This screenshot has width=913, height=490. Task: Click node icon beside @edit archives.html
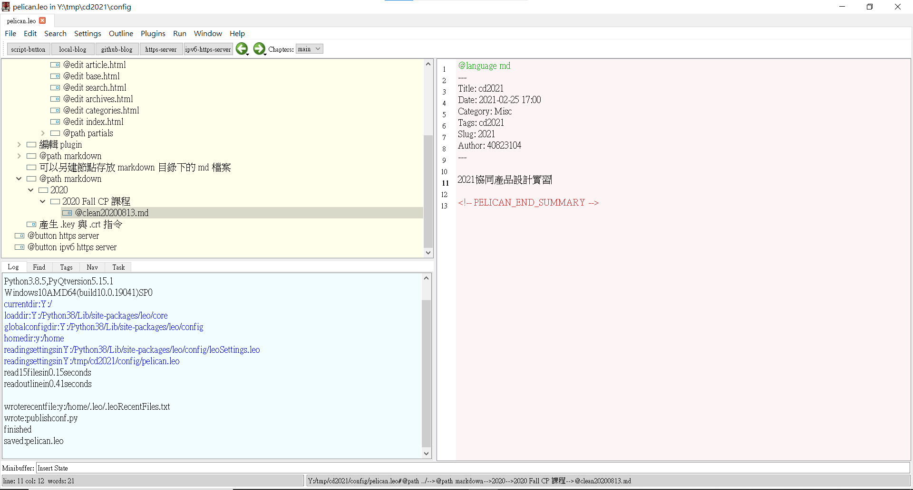pyautogui.click(x=55, y=99)
